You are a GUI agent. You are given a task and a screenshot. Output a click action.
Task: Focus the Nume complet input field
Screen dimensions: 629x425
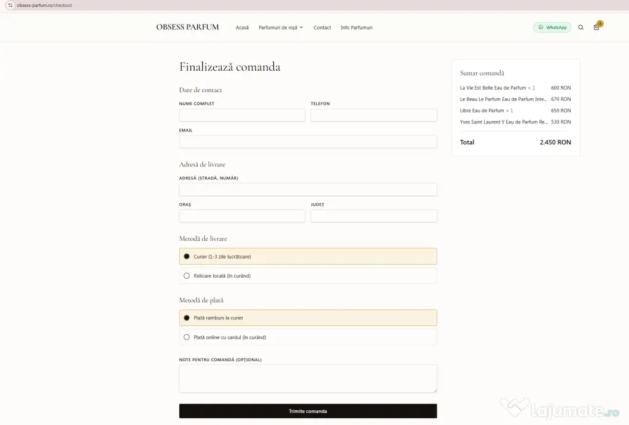pyautogui.click(x=242, y=115)
